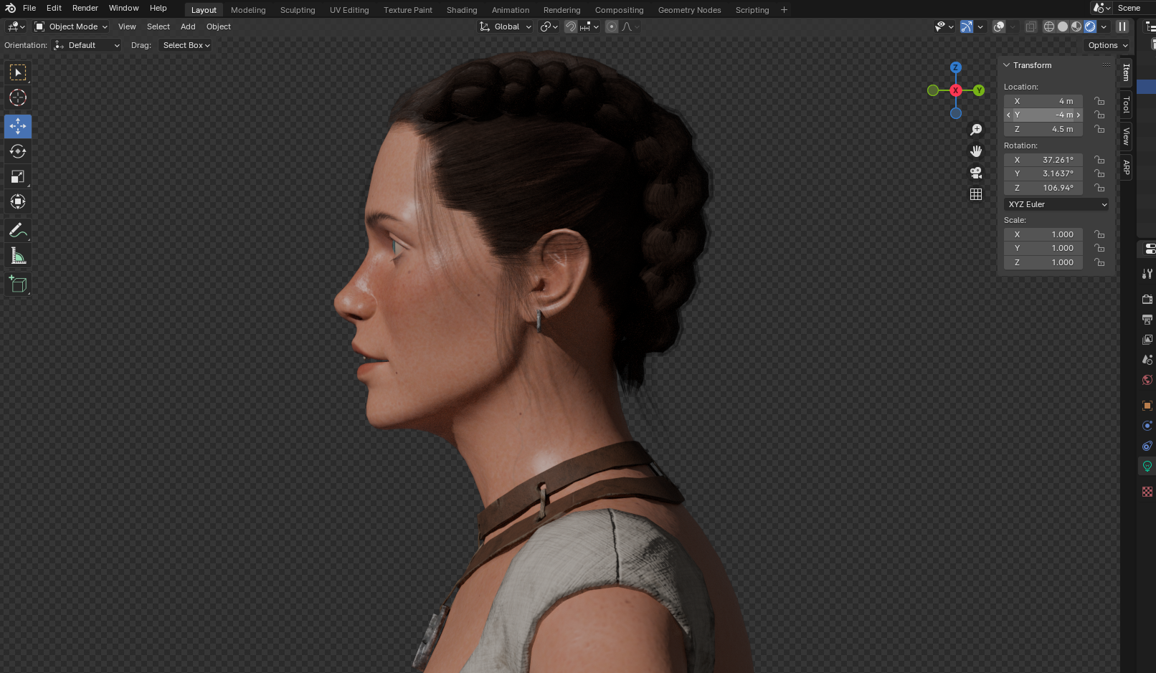Activate the Rotate tool

point(18,151)
